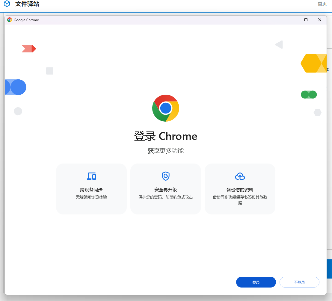Click the 获享更多功能 subtitle text
The height and width of the screenshot is (301, 332).
coord(166,151)
